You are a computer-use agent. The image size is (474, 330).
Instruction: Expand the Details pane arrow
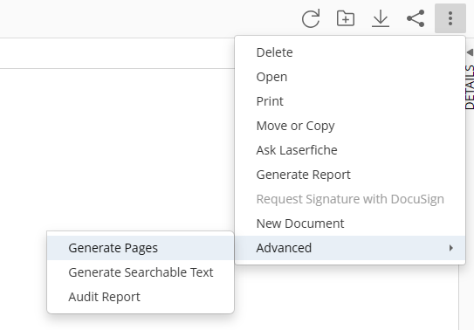click(470, 52)
